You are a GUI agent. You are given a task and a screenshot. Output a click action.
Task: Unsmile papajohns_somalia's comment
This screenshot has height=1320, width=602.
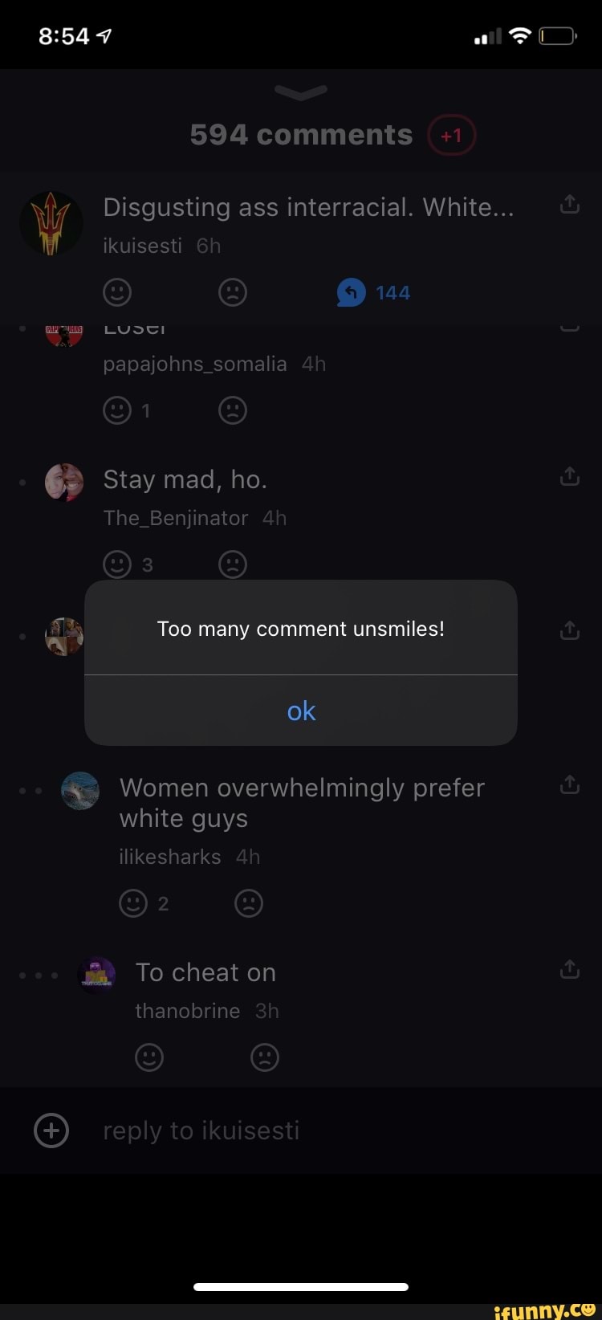tap(233, 410)
